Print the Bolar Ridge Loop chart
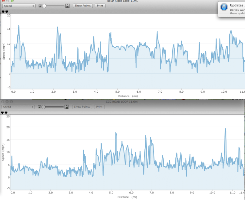245x200 pixels. [x=100, y=6]
